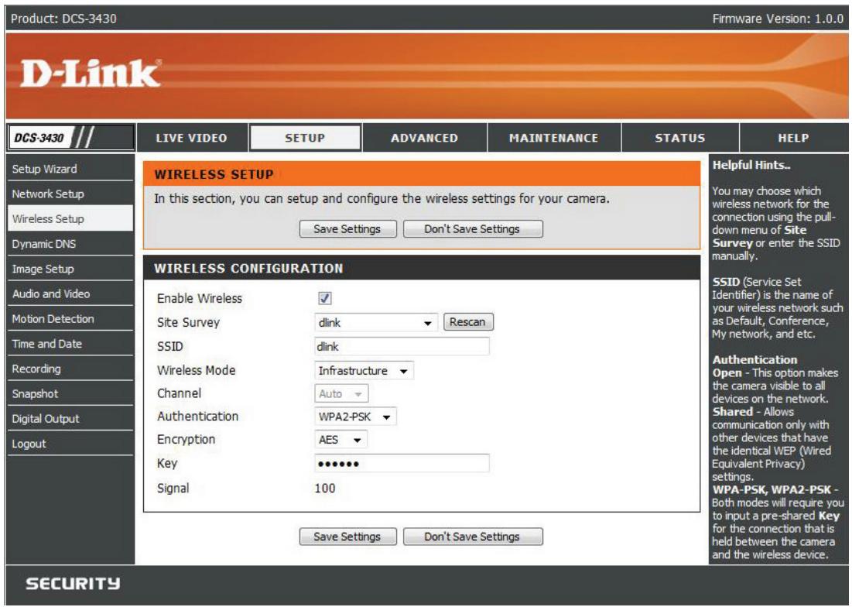Click top Save Settings button
The image size is (852, 607).
[x=347, y=228]
